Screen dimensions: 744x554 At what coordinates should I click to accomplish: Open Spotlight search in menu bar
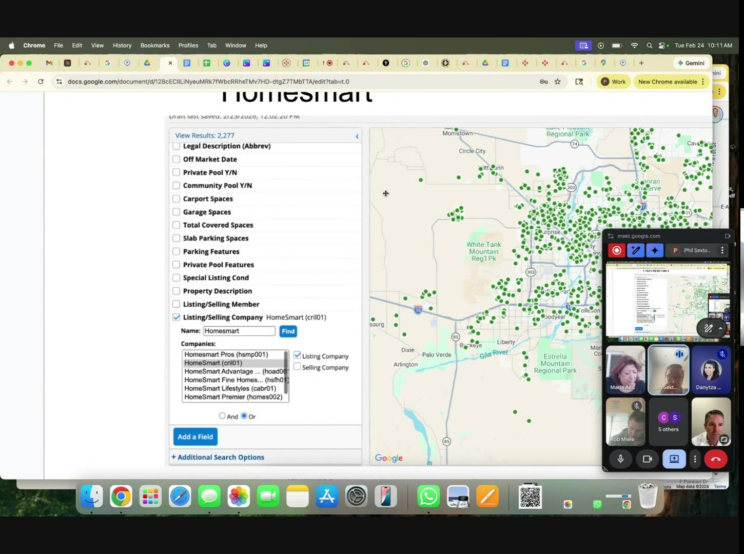click(x=649, y=46)
